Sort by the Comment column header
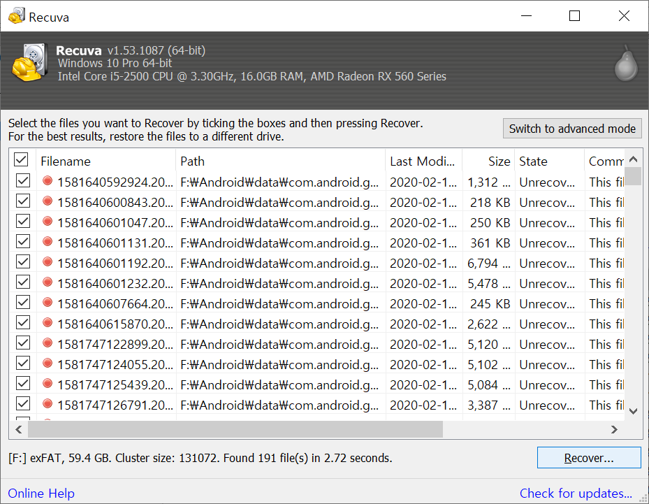 click(x=604, y=161)
